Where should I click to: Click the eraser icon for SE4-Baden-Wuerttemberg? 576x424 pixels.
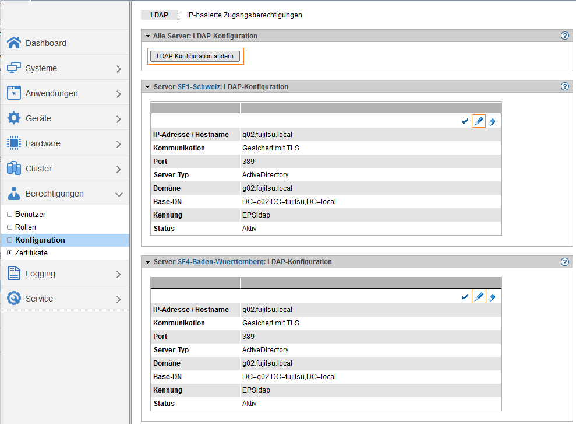click(492, 297)
